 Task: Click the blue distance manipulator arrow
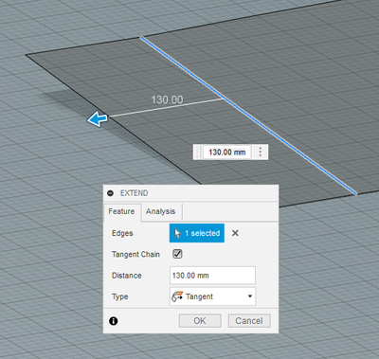tap(98, 119)
